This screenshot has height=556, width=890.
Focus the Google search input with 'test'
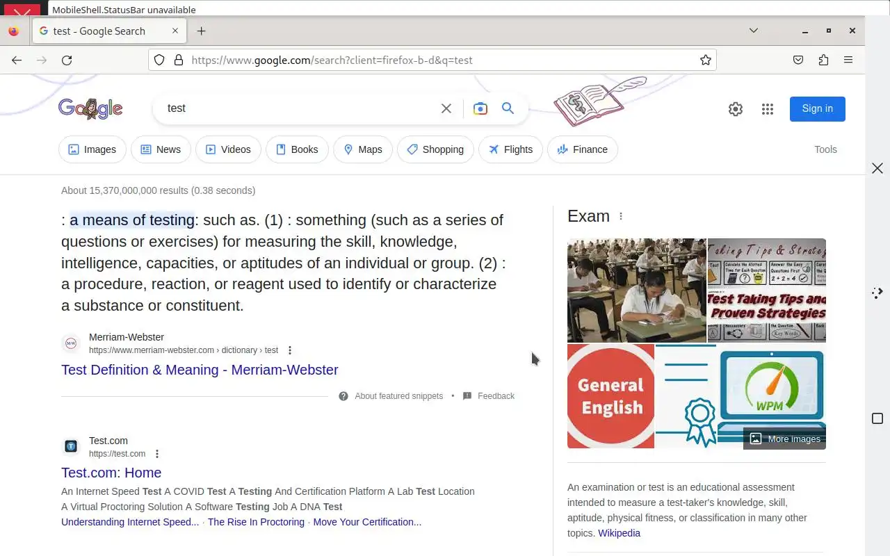[299, 108]
